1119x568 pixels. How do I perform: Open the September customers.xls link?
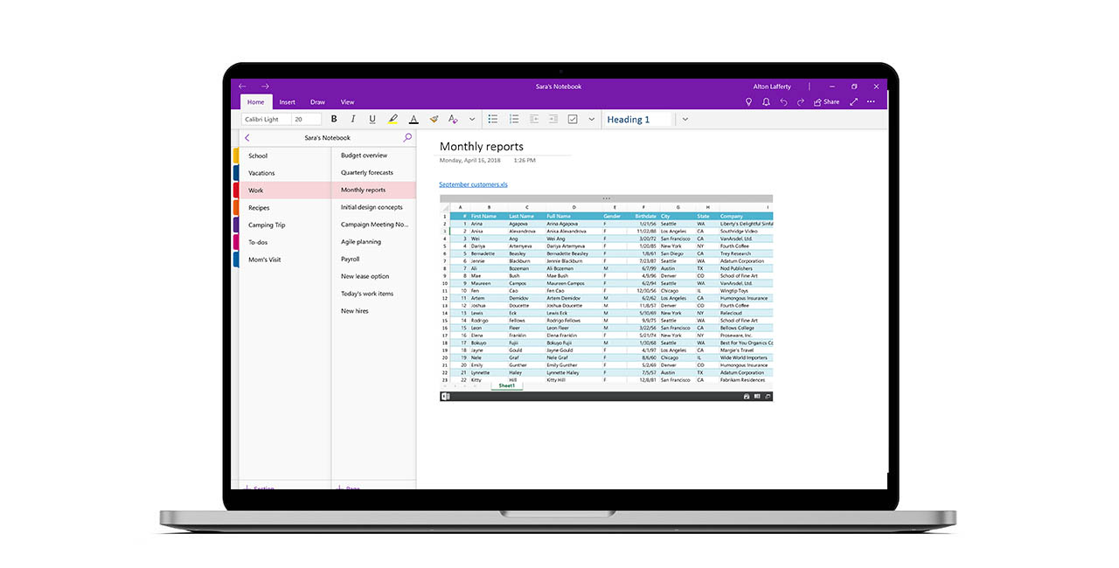473,184
